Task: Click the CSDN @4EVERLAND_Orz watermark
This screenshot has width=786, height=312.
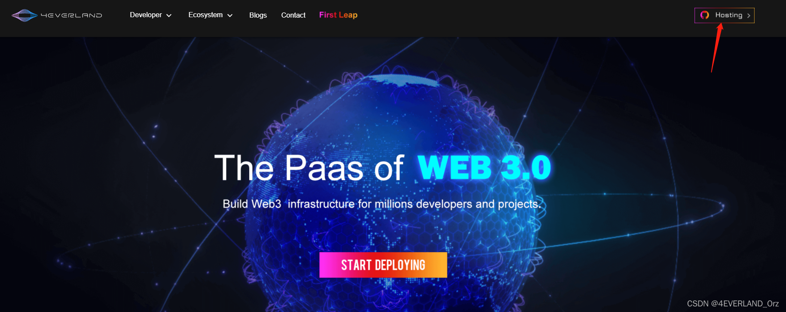Action: click(733, 303)
